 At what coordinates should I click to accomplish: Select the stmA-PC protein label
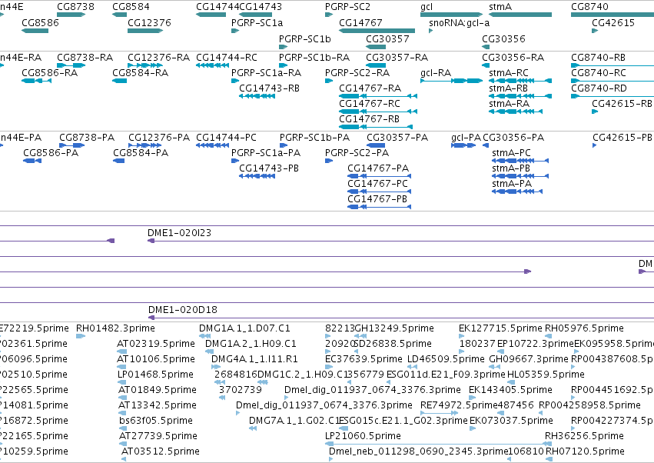coord(511,153)
